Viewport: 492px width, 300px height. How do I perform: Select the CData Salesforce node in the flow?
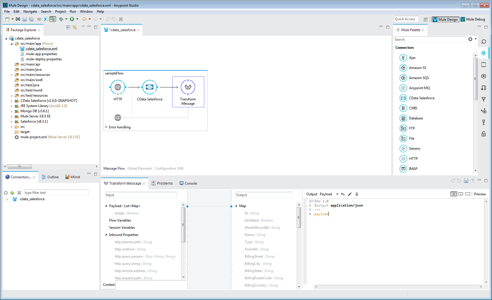click(x=150, y=87)
